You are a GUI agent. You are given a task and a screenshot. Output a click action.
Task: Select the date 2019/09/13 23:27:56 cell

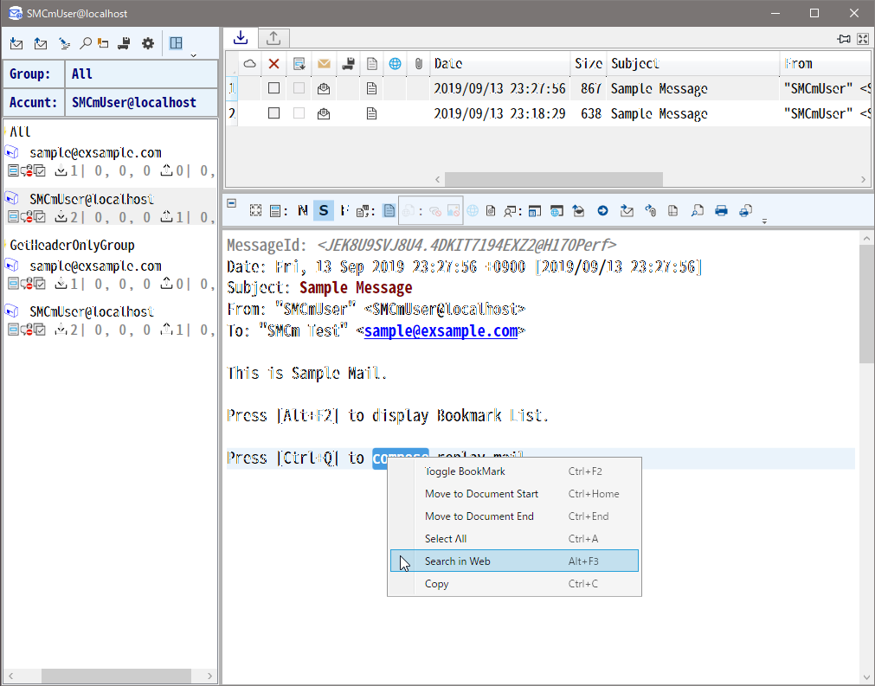(x=499, y=89)
